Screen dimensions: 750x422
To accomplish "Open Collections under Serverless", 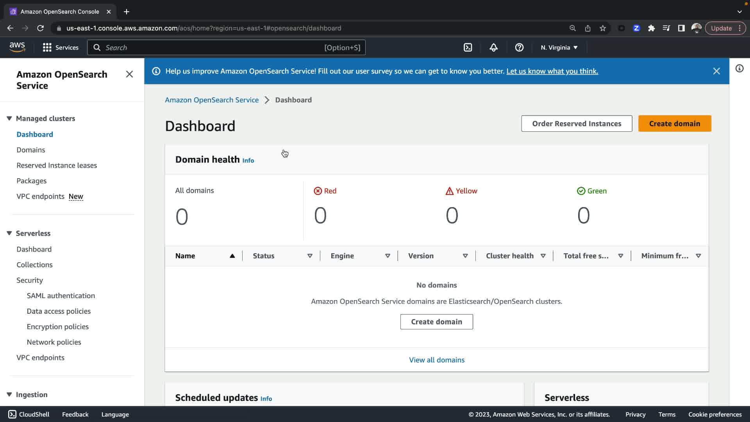I will (34, 265).
